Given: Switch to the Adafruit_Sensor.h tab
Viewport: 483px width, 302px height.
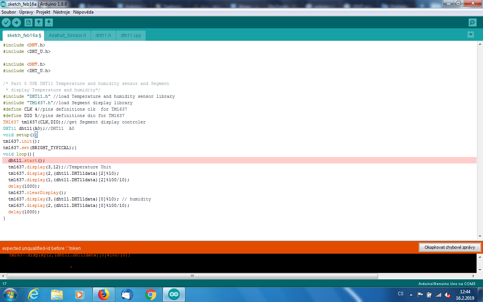Looking at the screenshot, I should pyautogui.click(x=67, y=35).
